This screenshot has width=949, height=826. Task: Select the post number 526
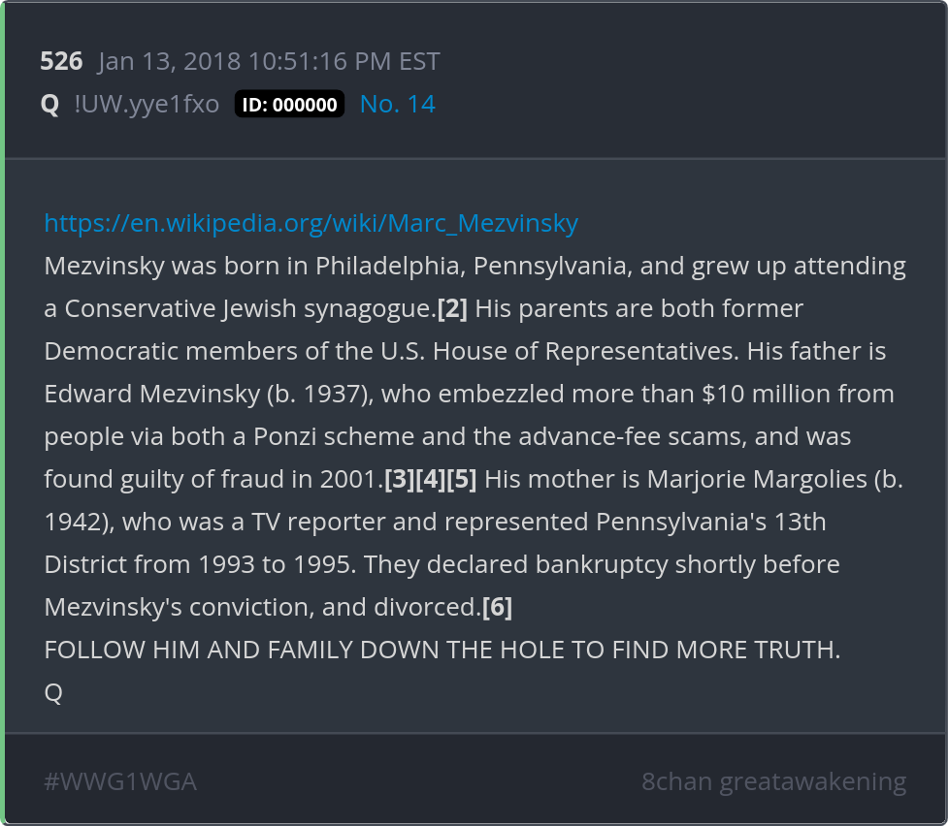pyautogui.click(x=61, y=62)
